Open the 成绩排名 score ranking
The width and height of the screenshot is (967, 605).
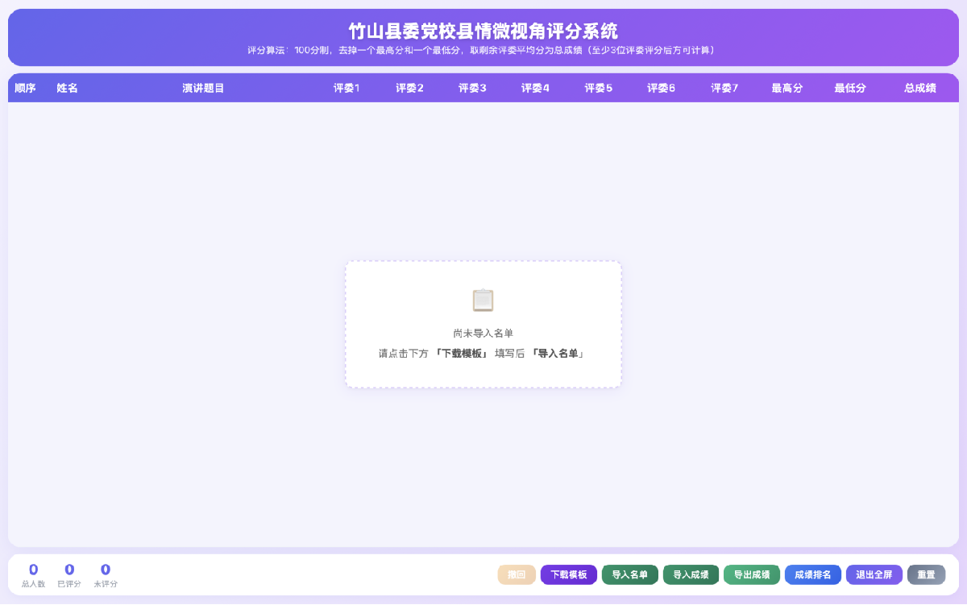[x=813, y=574]
